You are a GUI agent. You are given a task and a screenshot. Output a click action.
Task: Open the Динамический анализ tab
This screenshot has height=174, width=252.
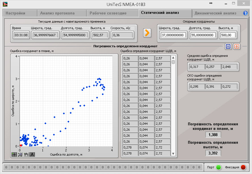[215, 13]
